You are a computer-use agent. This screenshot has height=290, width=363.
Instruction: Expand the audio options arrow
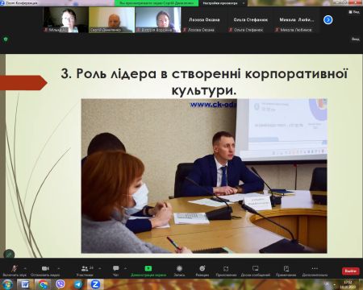pos(25,268)
